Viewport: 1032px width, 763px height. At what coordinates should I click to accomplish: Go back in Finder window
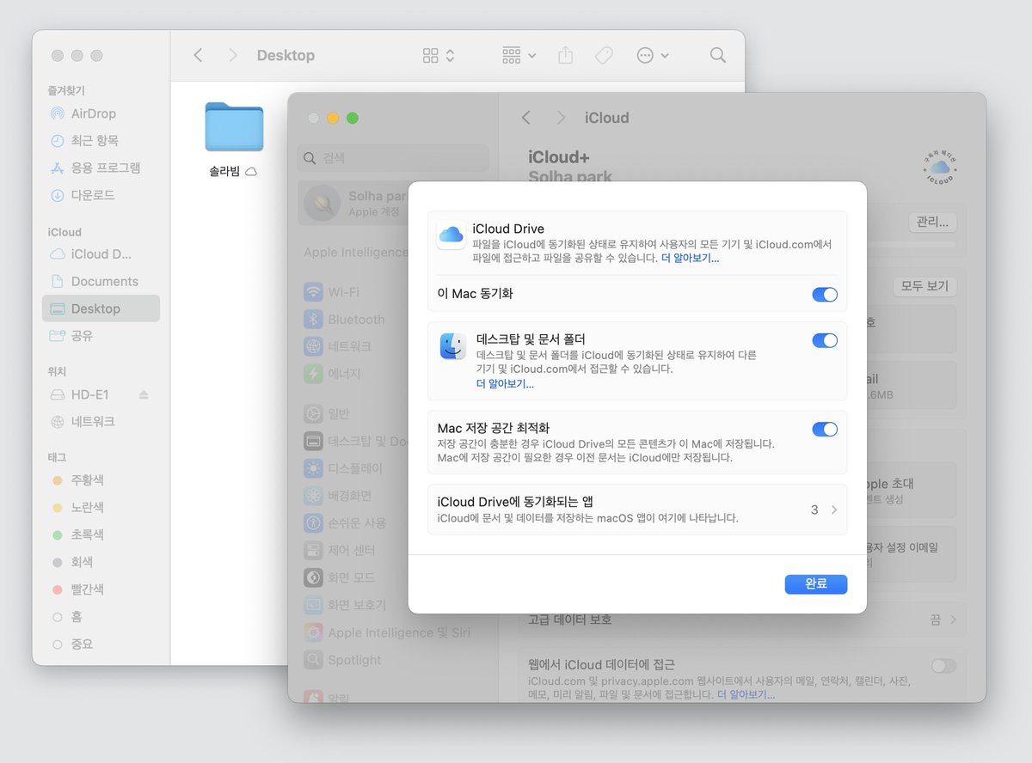pyautogui.click(x=198, y=55)
